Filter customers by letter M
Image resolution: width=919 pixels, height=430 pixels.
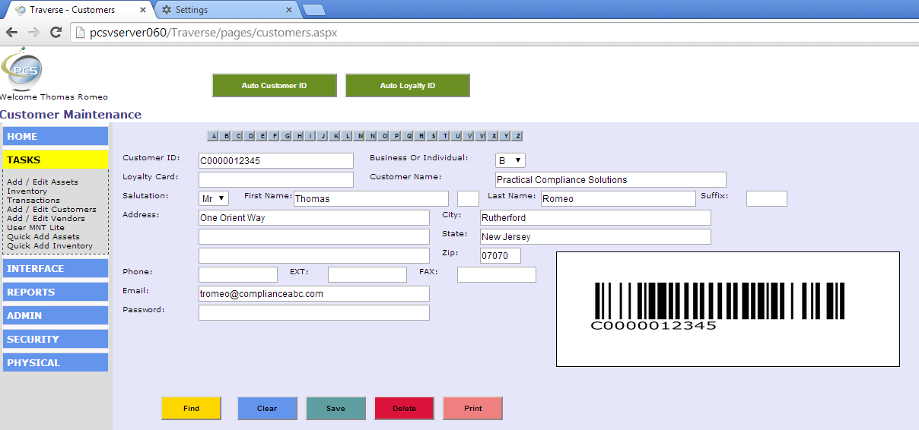click(x=360, y=136)
